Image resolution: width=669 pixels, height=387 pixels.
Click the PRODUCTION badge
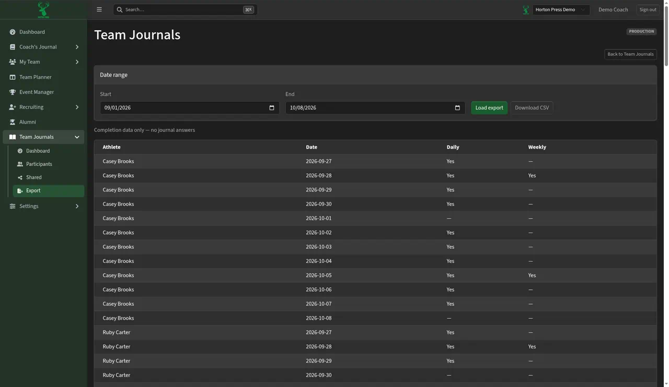(641, 31)
